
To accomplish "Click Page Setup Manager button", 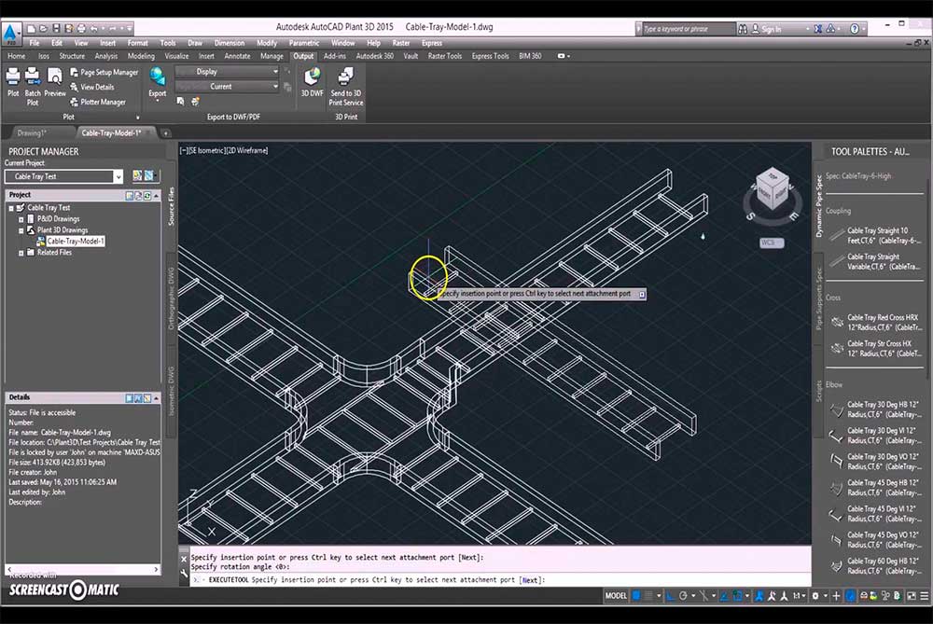I will [108, 72].
